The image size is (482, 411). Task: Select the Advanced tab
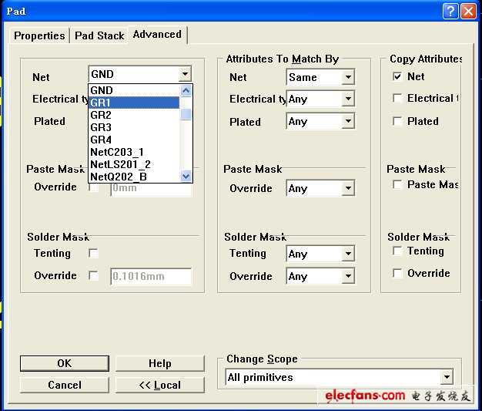(157, 34)
